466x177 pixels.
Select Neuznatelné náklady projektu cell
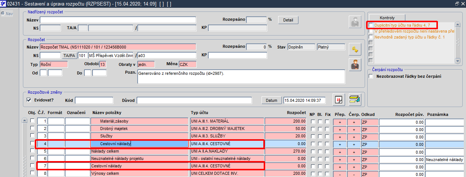140,159
